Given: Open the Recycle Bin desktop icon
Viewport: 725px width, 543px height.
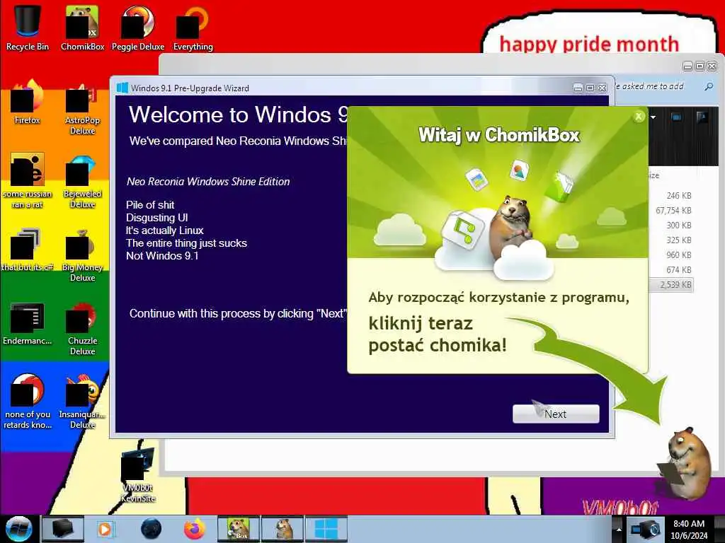Looking at the screenshot, I should point(28,28).
